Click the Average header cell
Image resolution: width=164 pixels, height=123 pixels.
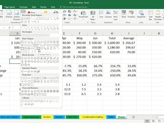tap(129, 38)
